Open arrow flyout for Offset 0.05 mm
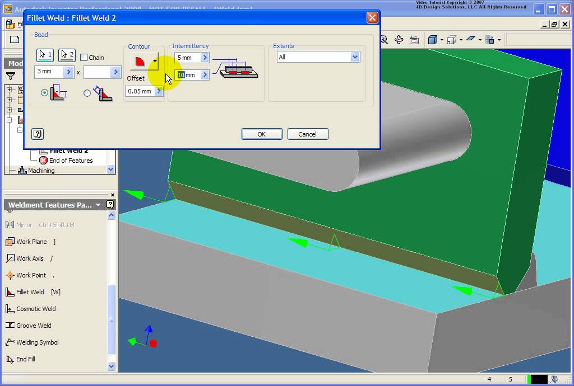The width and height of the screenshot is (574, 386). 159,91
